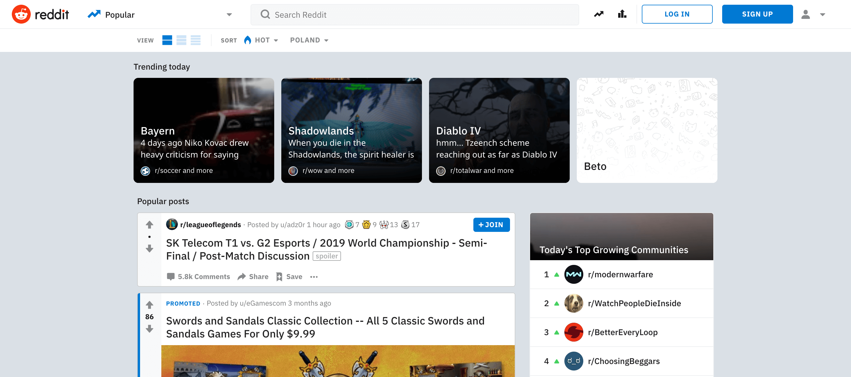Expand the Popular feed selector arrow

point(229,14)
